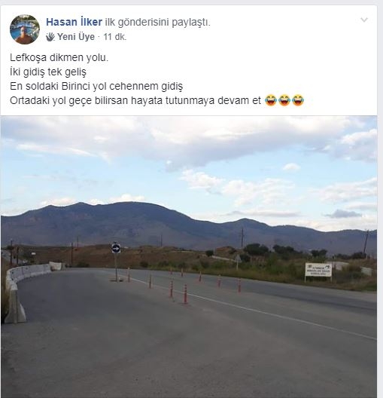383x398 pixels.
Task: Open the shared road photo in viewer
Action: coord(189,256)
